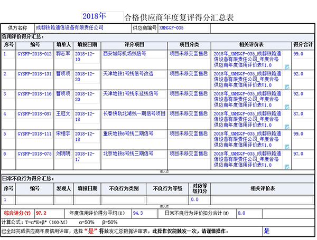The image size is (317, 240).
Task: Select code GYSFP-2018-131
Action: tap(34, 74)
